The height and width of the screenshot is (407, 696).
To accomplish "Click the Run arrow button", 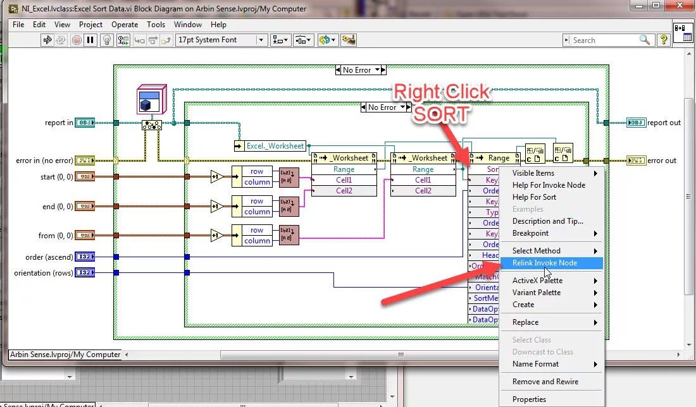I will click(47, 40).
